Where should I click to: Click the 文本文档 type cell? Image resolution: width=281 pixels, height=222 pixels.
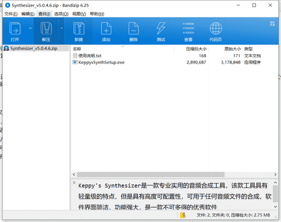pos(253,56)
